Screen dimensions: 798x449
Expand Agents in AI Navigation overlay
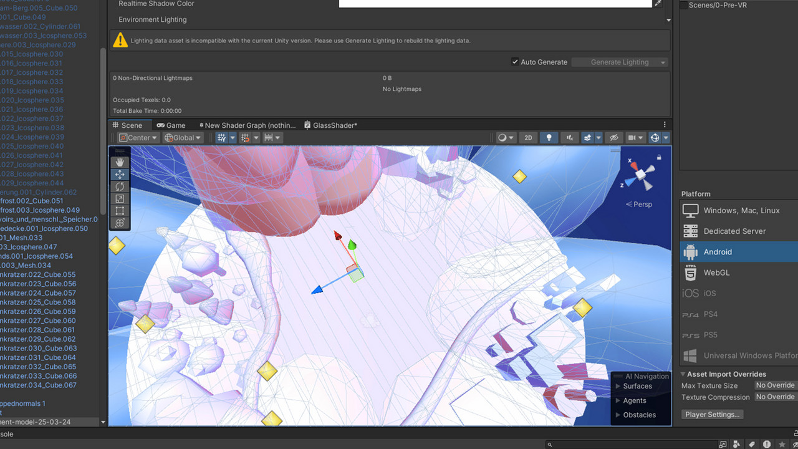click(618, 400)
